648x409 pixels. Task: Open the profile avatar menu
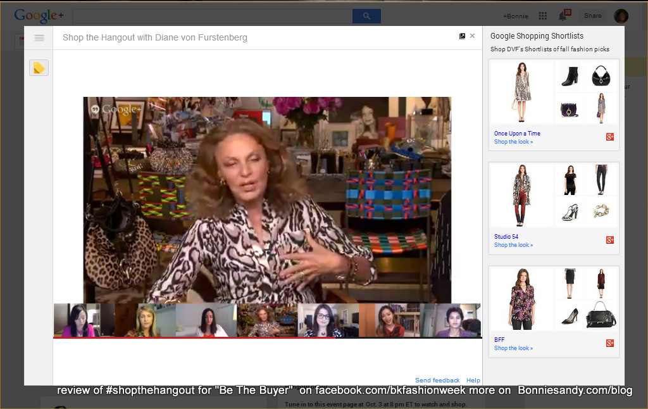pyautogui.click(x=621, y=16)
